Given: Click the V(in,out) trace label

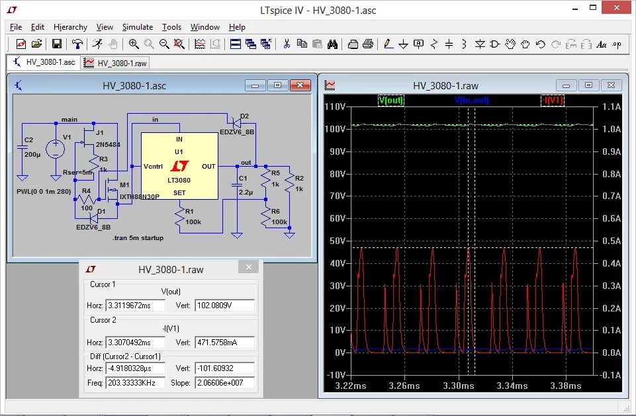Looking at the screenshot, I should click(x=471, y=100).
